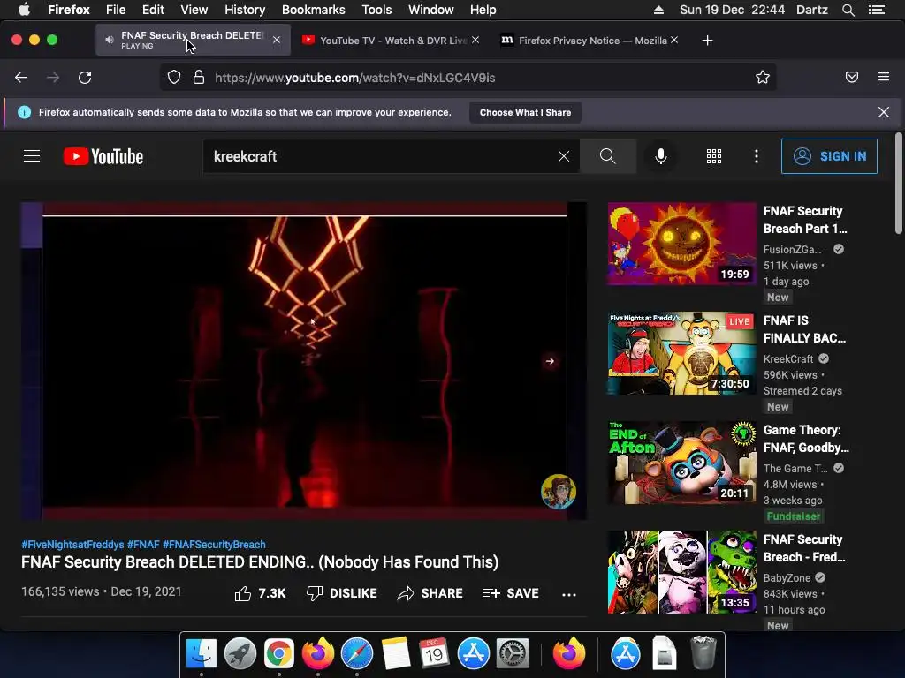Open KreekCraft channel in suggested list
Screen dimensions: 905x678
click(787, 358)
